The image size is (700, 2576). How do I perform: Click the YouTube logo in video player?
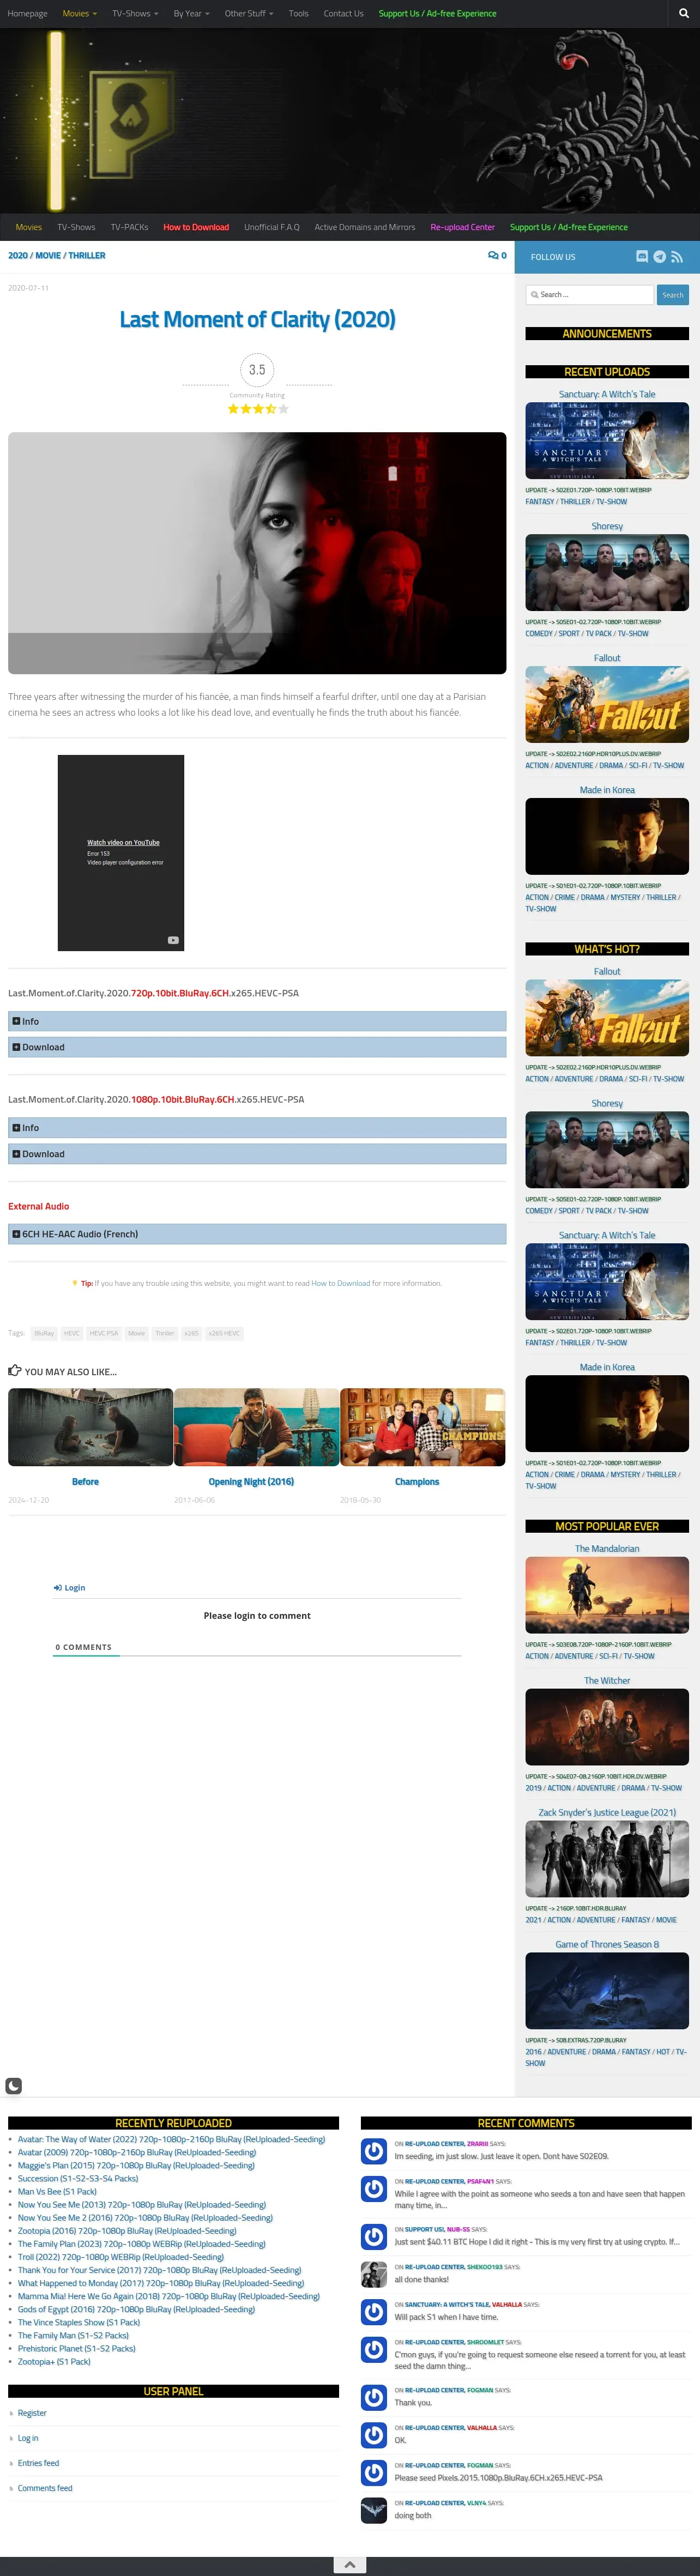tap(173, 940)
